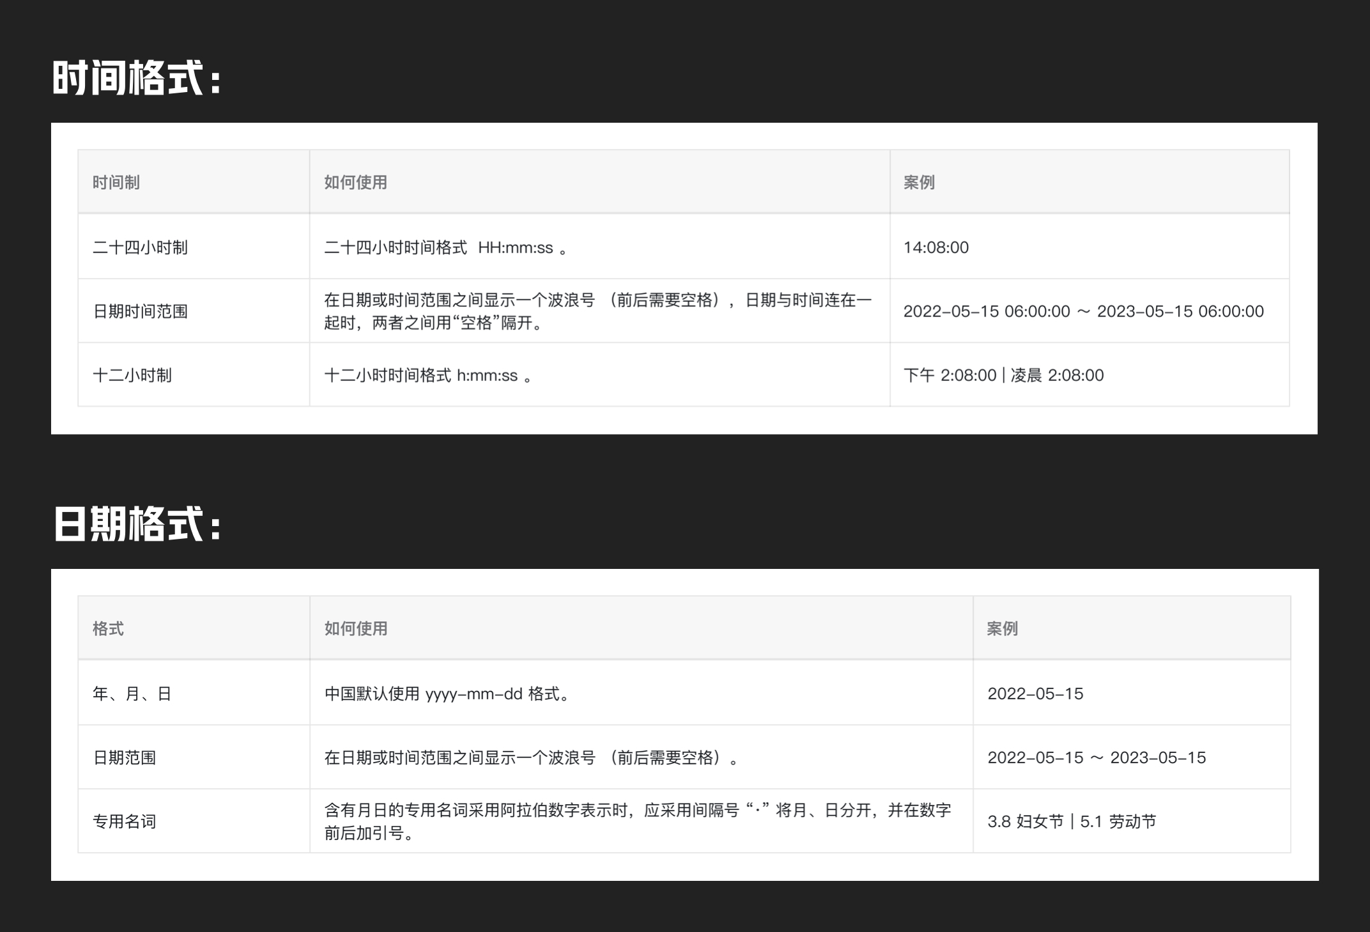Click 如何使用 header in time table
The width and height of the screenshot is (1370, 932).
click(x=355, y=182)
